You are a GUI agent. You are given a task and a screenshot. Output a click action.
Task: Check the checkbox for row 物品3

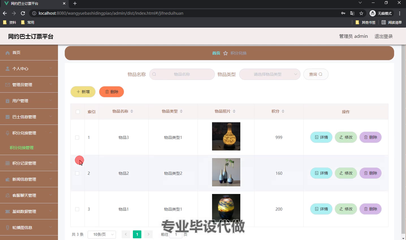pyautogui.click(x=77, y=138)
